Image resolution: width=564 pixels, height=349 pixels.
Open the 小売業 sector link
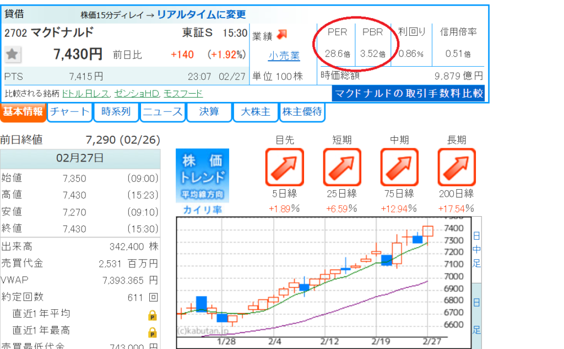tap(284, 56)
